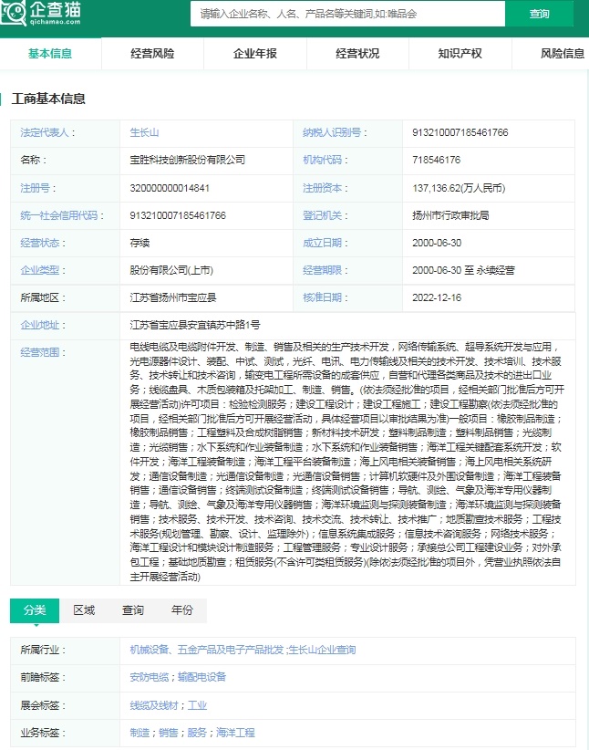Click the 核准日期 label link

click(322, 297)
